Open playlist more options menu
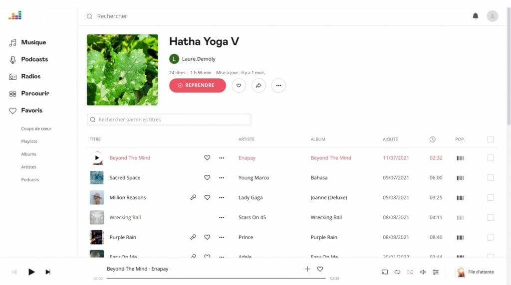Image resolution: width=511 pixels, height=285 pixels. click(x=278, y=86)
